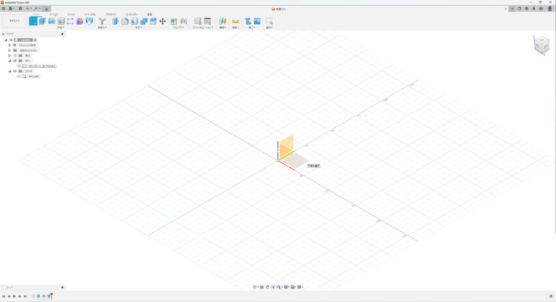Toggle visibility of the 原点 folder

15,55
